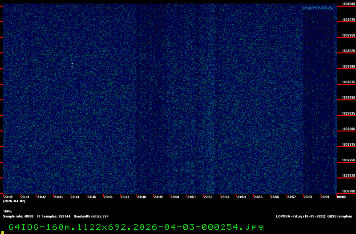The width and height of the screenshot is (356, 234).
Task: Click the 23:56 time axis label
Action: (x=275, y=197)
